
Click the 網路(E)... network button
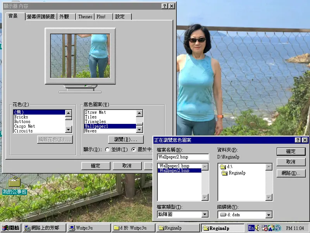[x=291, y=173]
